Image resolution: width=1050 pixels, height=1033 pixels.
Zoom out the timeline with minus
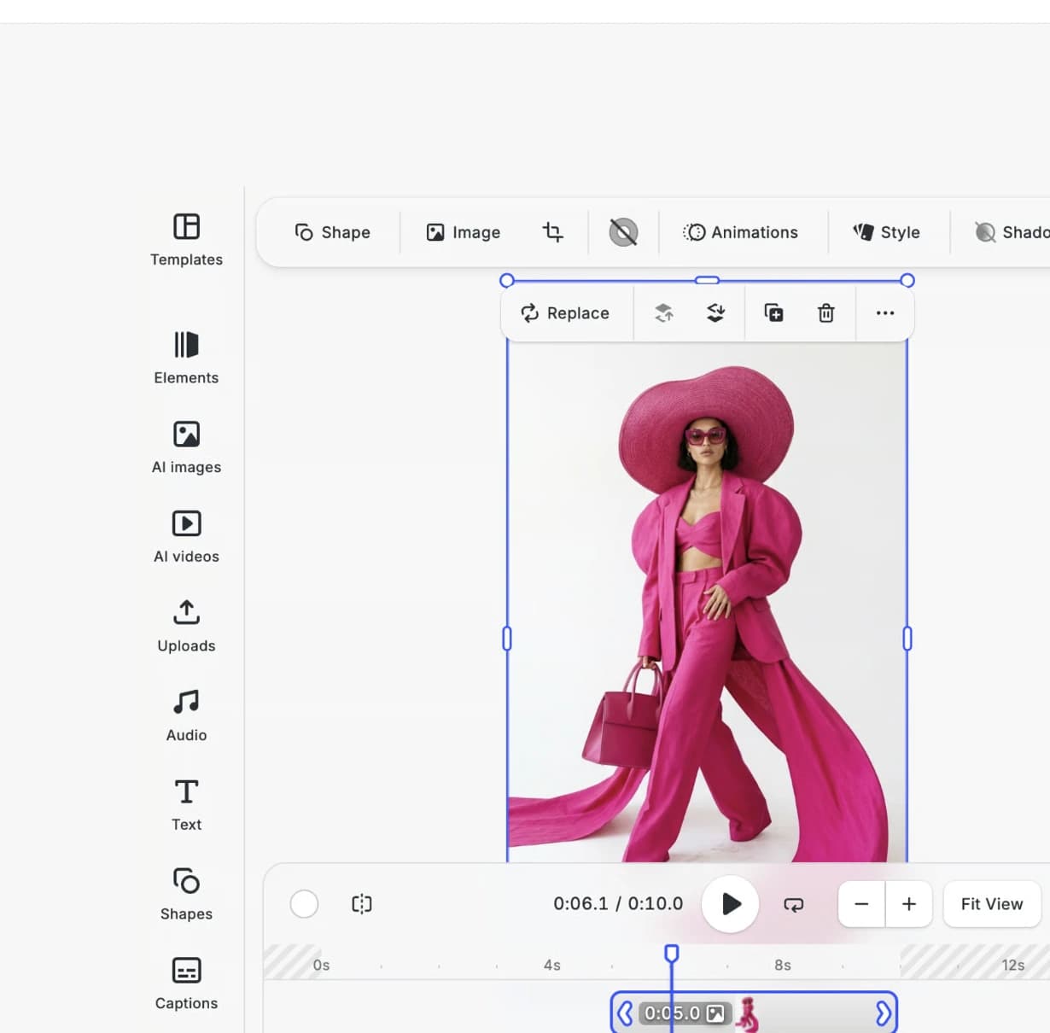pyautogui.click(x=861, y=904)
